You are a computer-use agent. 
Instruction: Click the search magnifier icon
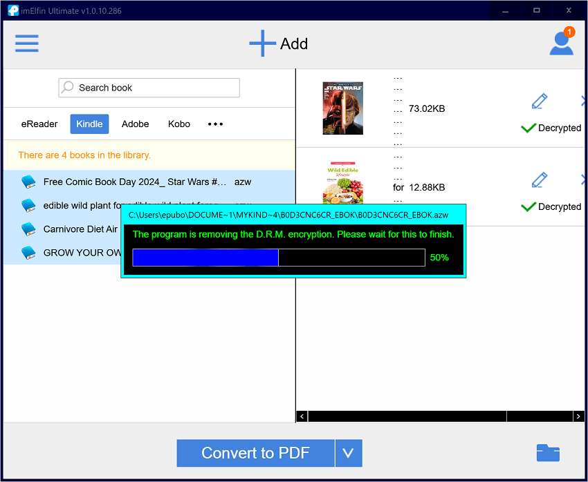(68, 87)
